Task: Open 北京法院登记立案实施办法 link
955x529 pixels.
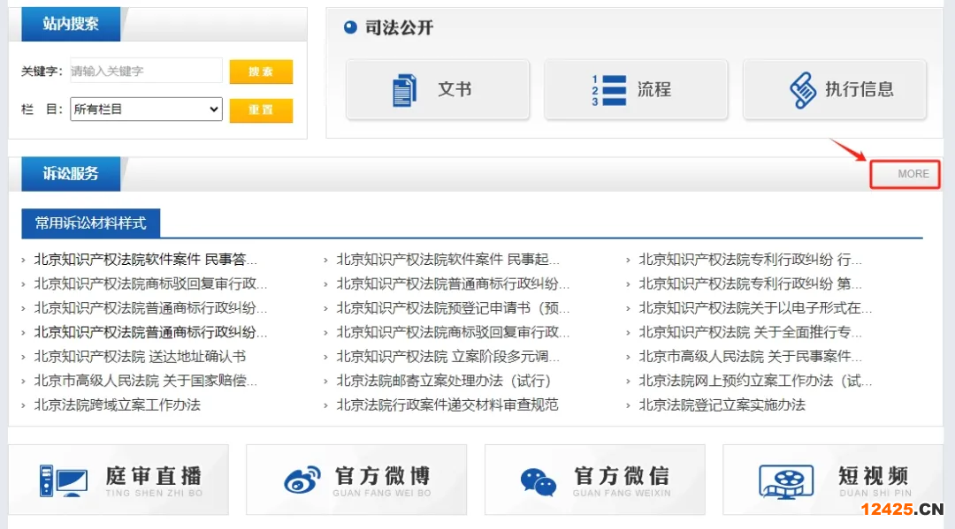Action: tap(722, 404)
